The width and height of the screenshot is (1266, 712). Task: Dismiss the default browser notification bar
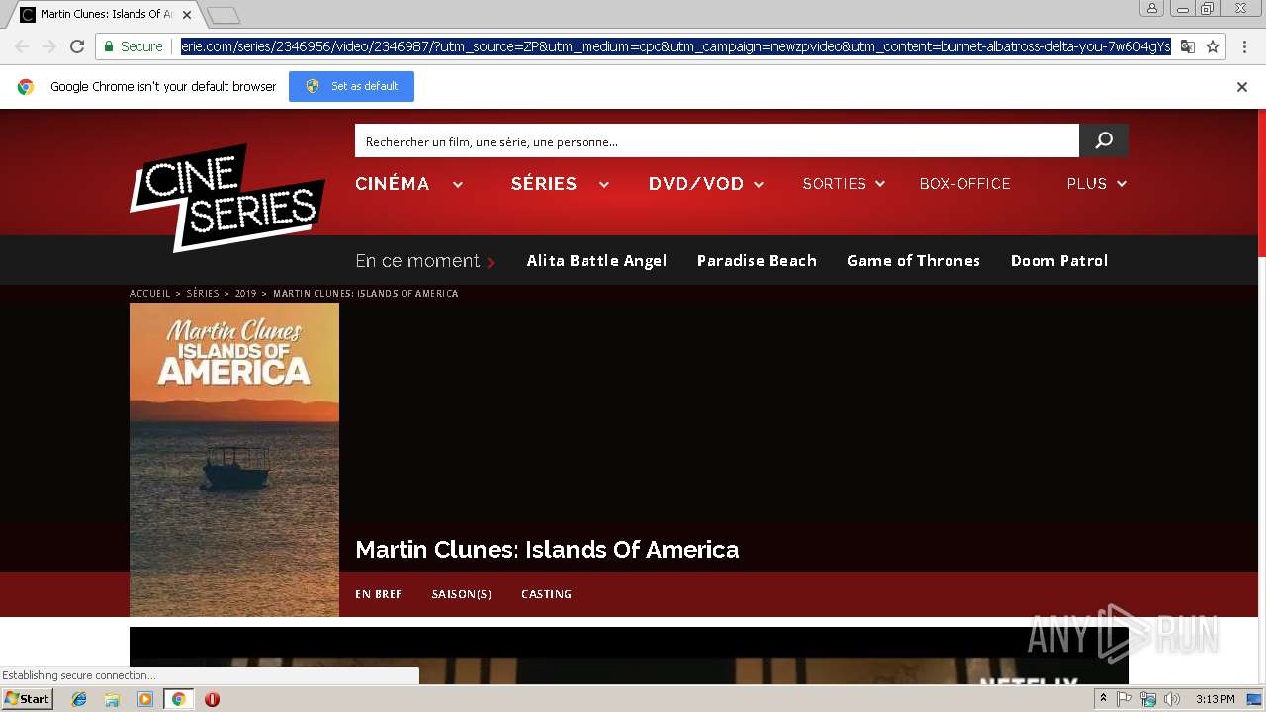(1242, 87)
